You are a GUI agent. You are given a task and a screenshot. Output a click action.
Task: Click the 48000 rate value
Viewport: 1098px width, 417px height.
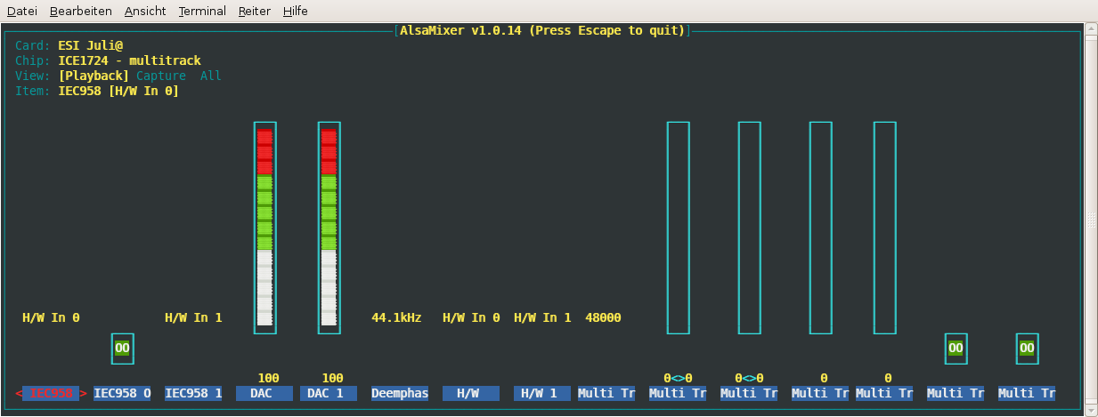click(x=603, y=317)
